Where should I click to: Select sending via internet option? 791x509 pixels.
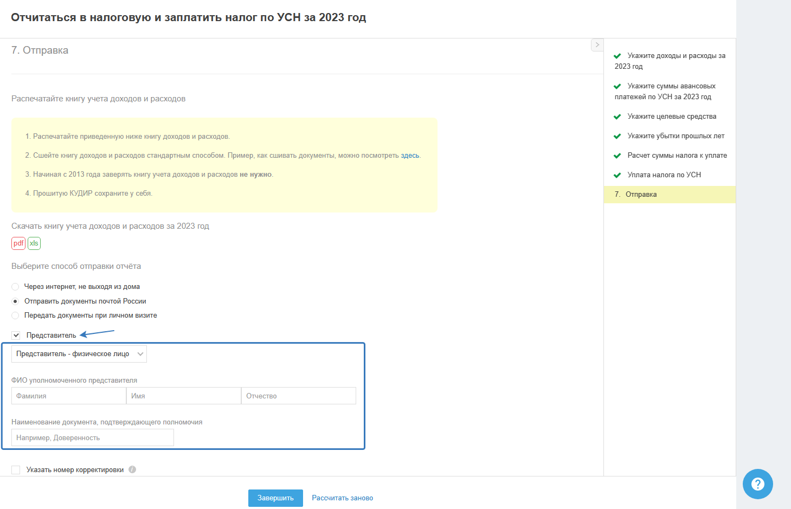point(15,287)
